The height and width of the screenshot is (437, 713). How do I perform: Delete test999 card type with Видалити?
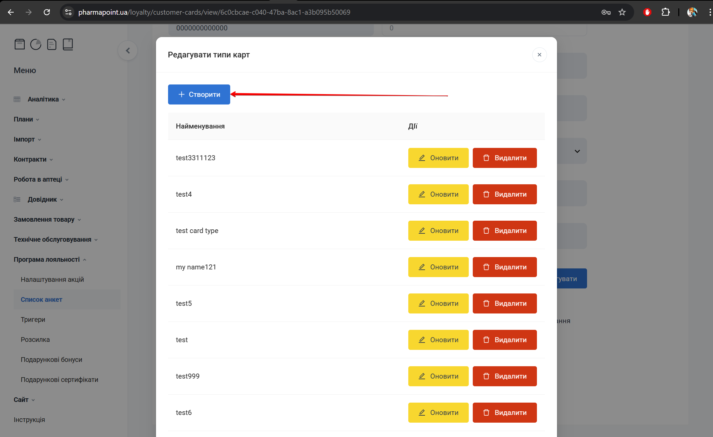505,376
